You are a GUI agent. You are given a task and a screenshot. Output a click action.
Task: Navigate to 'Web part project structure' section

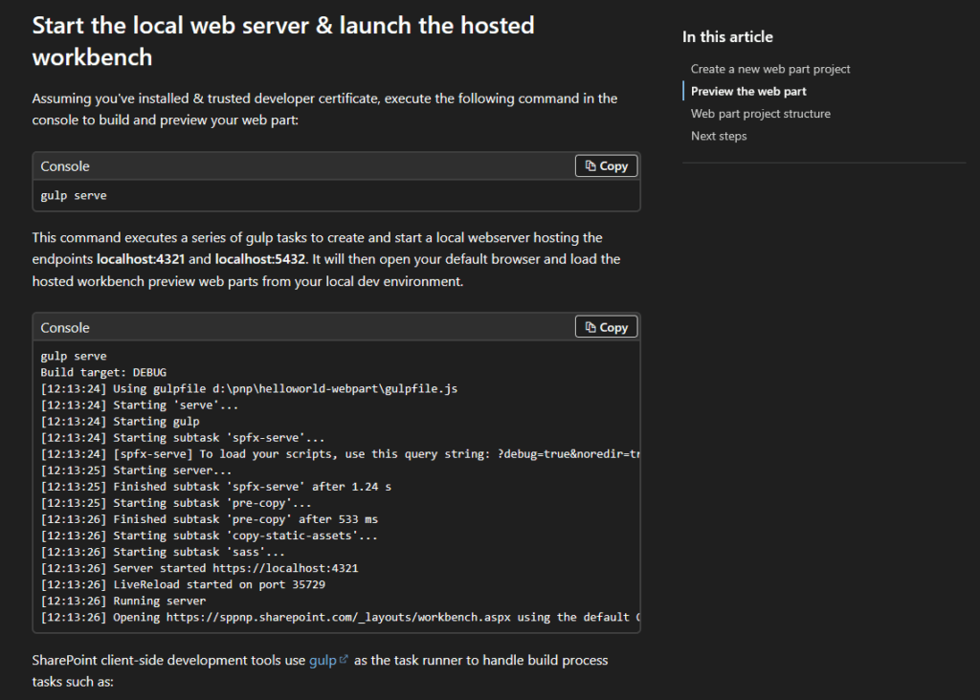(x=760, y=114)
